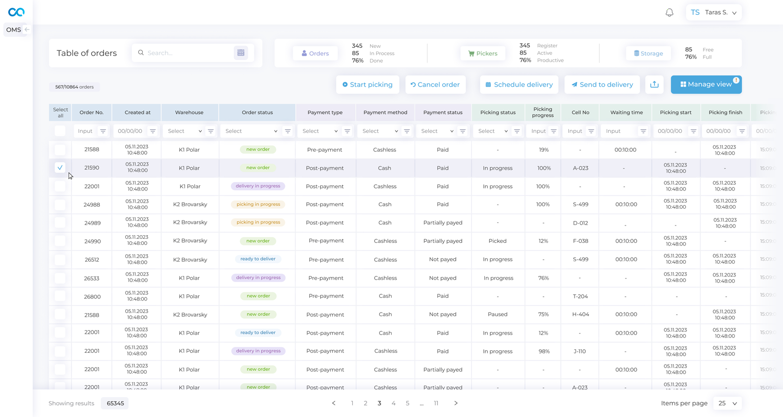Open filter icon for Order No. column
Viewport: 783px width, 417px height.
click(103, 131)
